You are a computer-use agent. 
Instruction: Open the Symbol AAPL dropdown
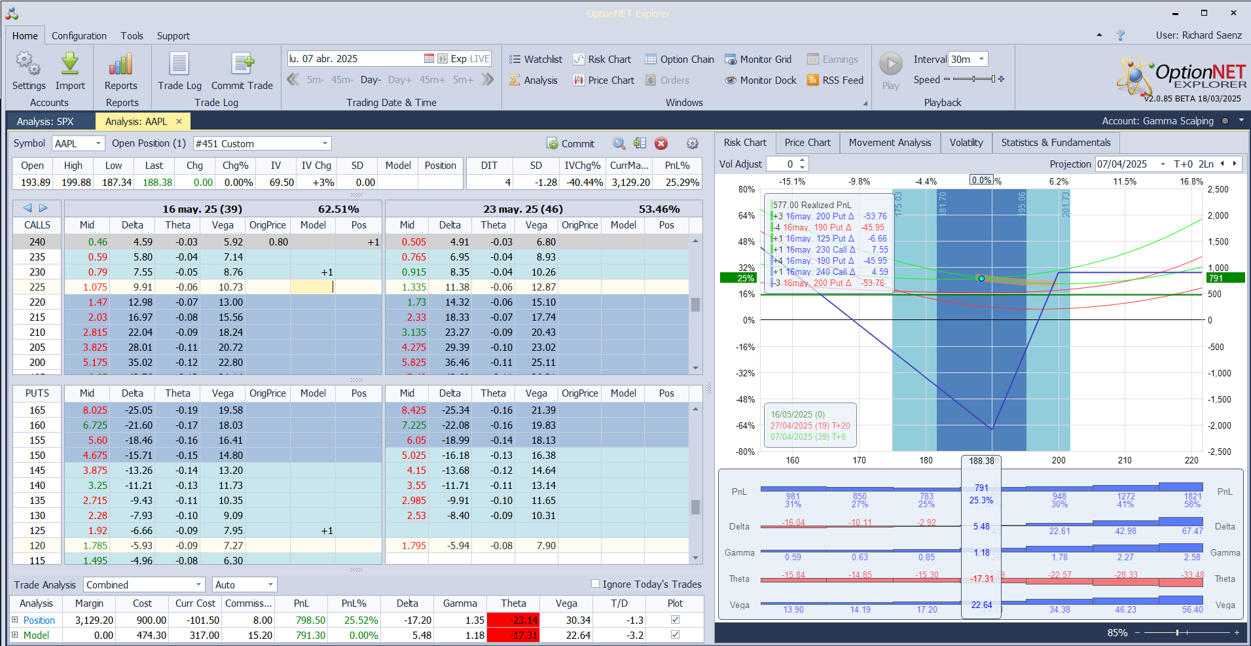(98, 143)
